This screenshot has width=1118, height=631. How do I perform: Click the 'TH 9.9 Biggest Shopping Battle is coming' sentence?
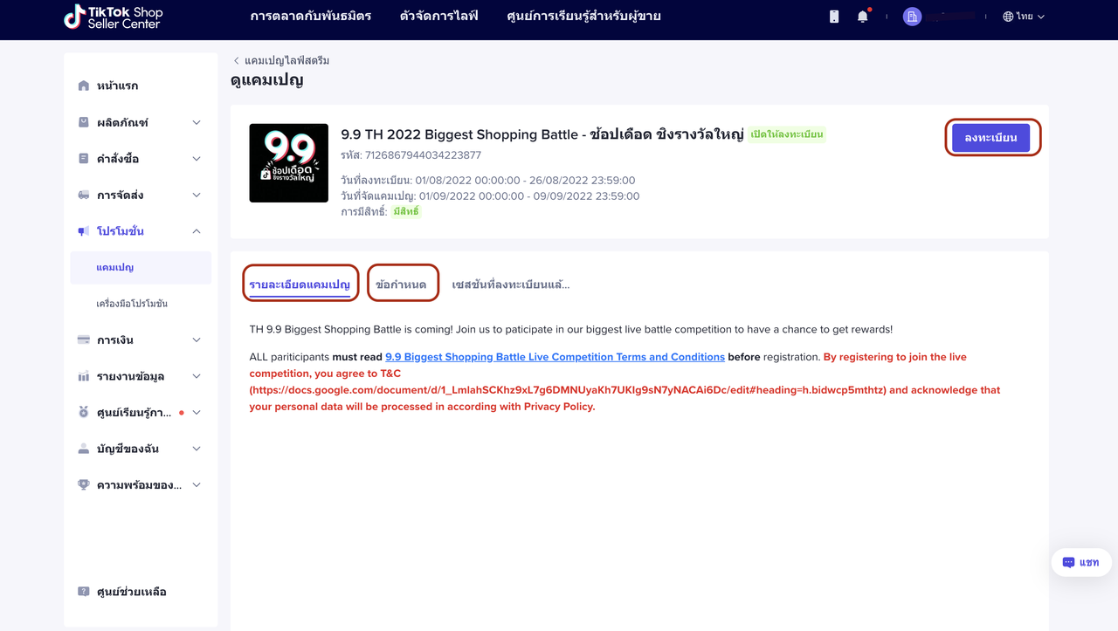(571, 330)
